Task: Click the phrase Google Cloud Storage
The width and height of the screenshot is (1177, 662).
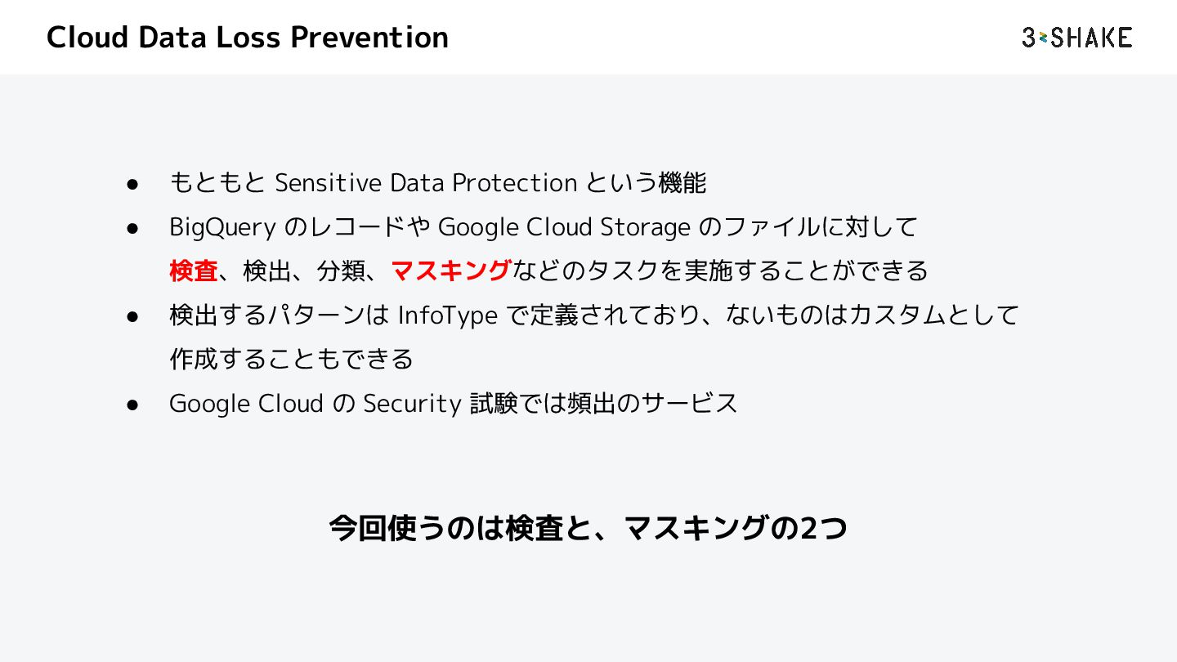Action: tap(564, 227)
